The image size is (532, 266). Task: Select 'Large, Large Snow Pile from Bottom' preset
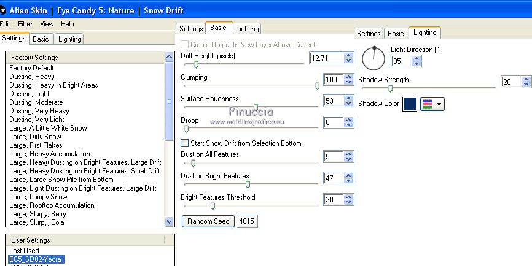click(x=61, y=180)
